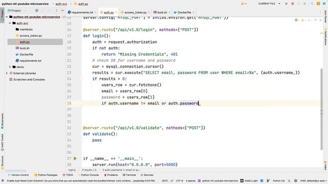Click auth-svc in the breadcrumb path

[x=61, y=4]
